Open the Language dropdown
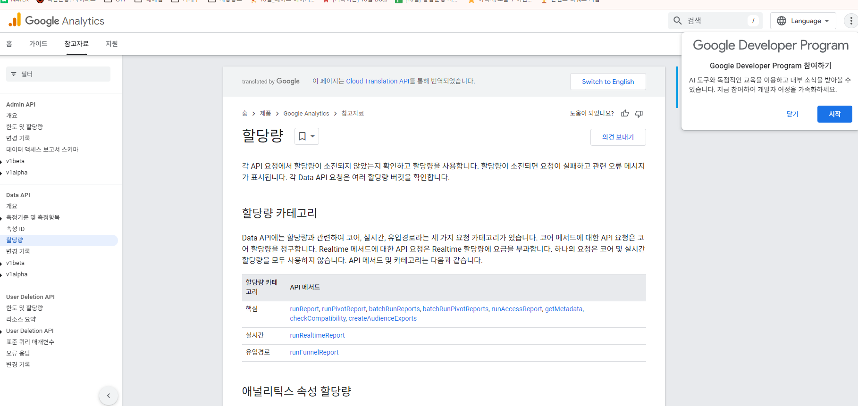The height and width of the screenshot is (406, 858). (803, 21)
